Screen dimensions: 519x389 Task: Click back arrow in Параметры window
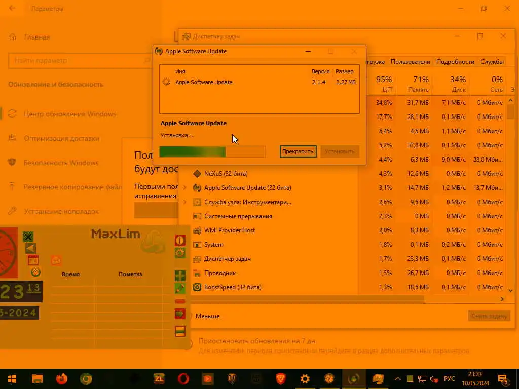(12, 8)
